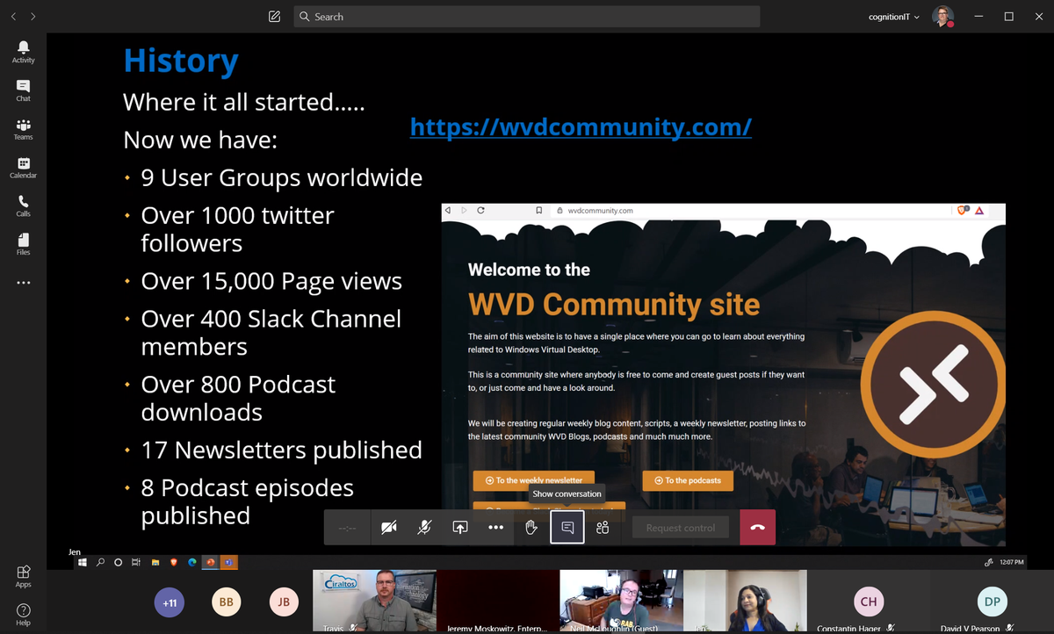Screen dimensions: 1054x634
Task: Select Jen's video thumbnail at the bottom
Action: pos(745,602)
